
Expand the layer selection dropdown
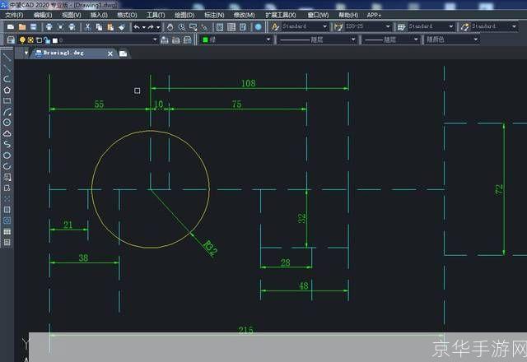click(x=155, y=39)
